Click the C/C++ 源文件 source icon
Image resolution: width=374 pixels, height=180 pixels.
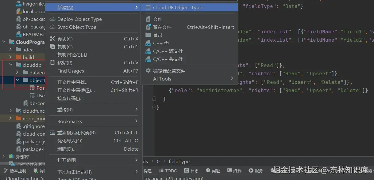(148, 51)
